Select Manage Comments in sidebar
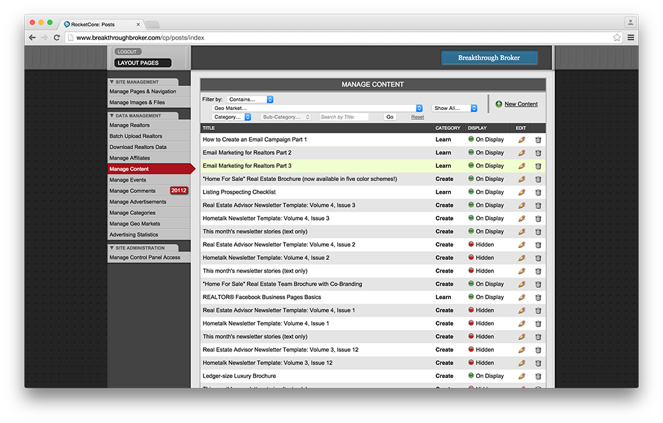The image size is (663, 423). pos(133,191)
